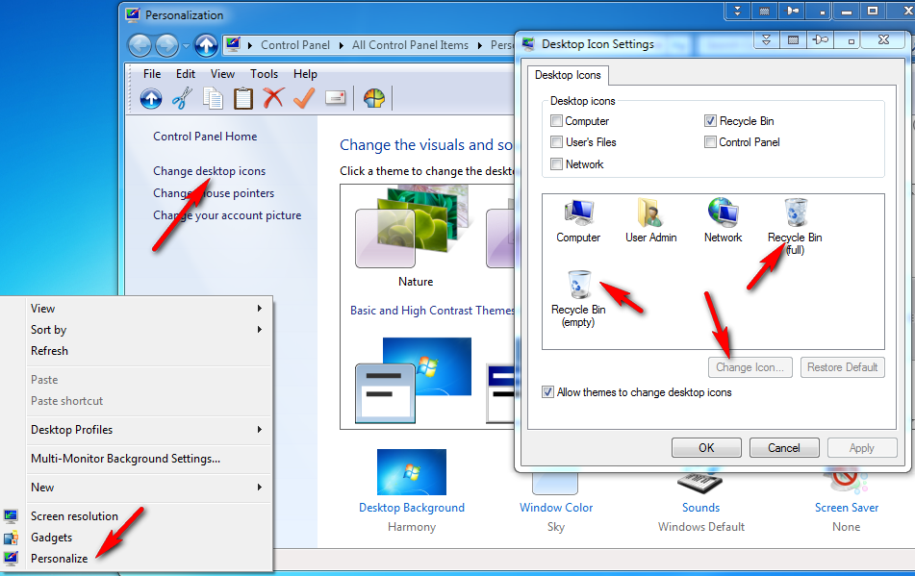Open the Edit menu

[186, 74]
